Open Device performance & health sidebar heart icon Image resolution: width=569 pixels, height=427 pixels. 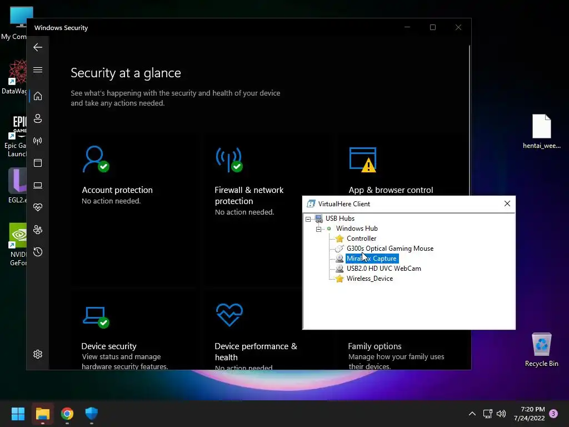point(38,207)
